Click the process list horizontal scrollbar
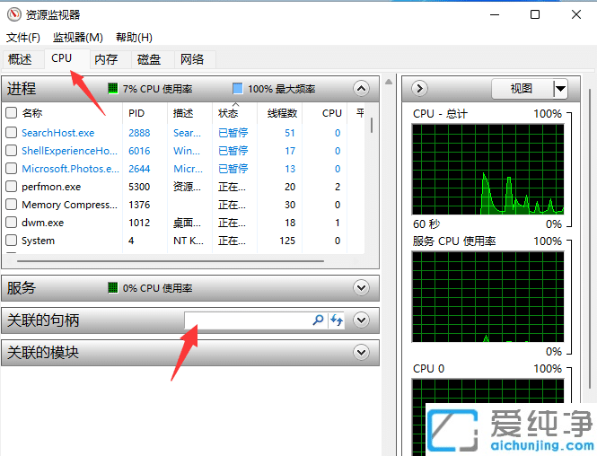The height and width of the screenshot is (456, 597). pos(171,261)
